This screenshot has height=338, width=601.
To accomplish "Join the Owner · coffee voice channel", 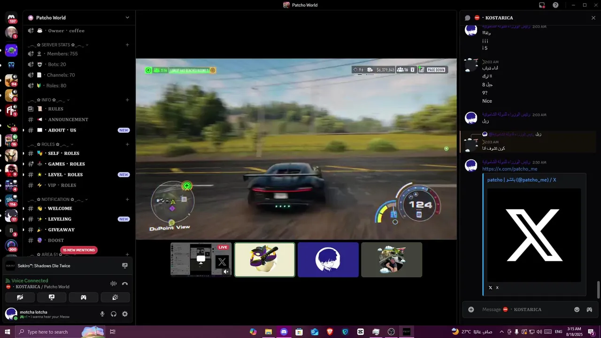I will point(78,31).
